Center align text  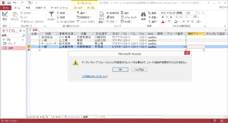(188, 22)
